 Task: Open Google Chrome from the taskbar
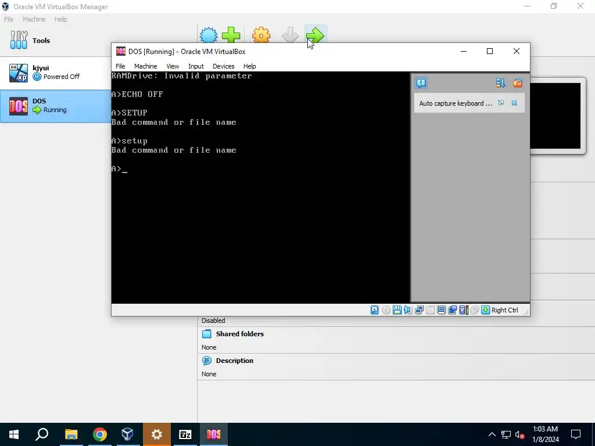coord(99,434)
